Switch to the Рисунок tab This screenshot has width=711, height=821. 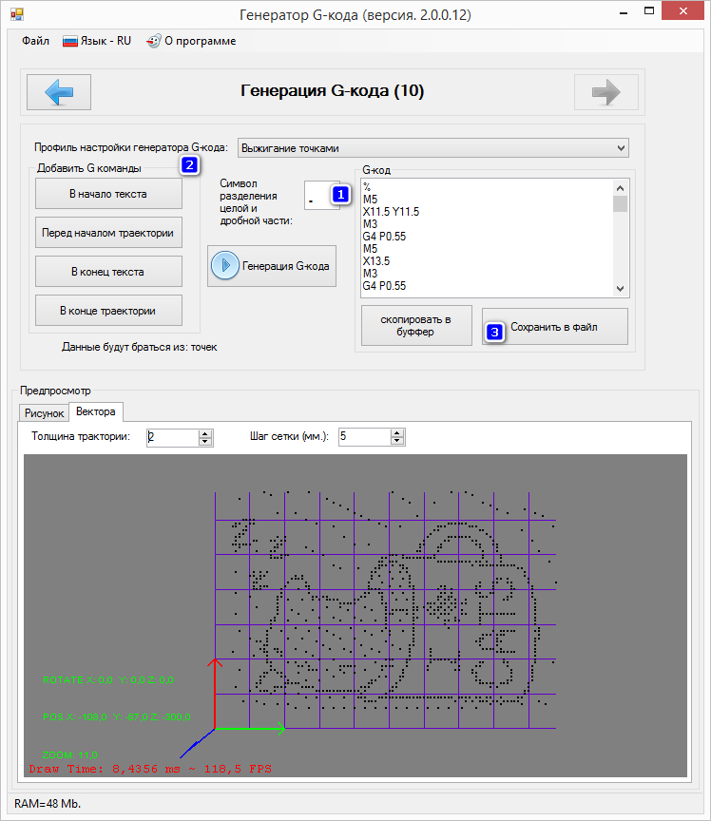coord(44,413)
